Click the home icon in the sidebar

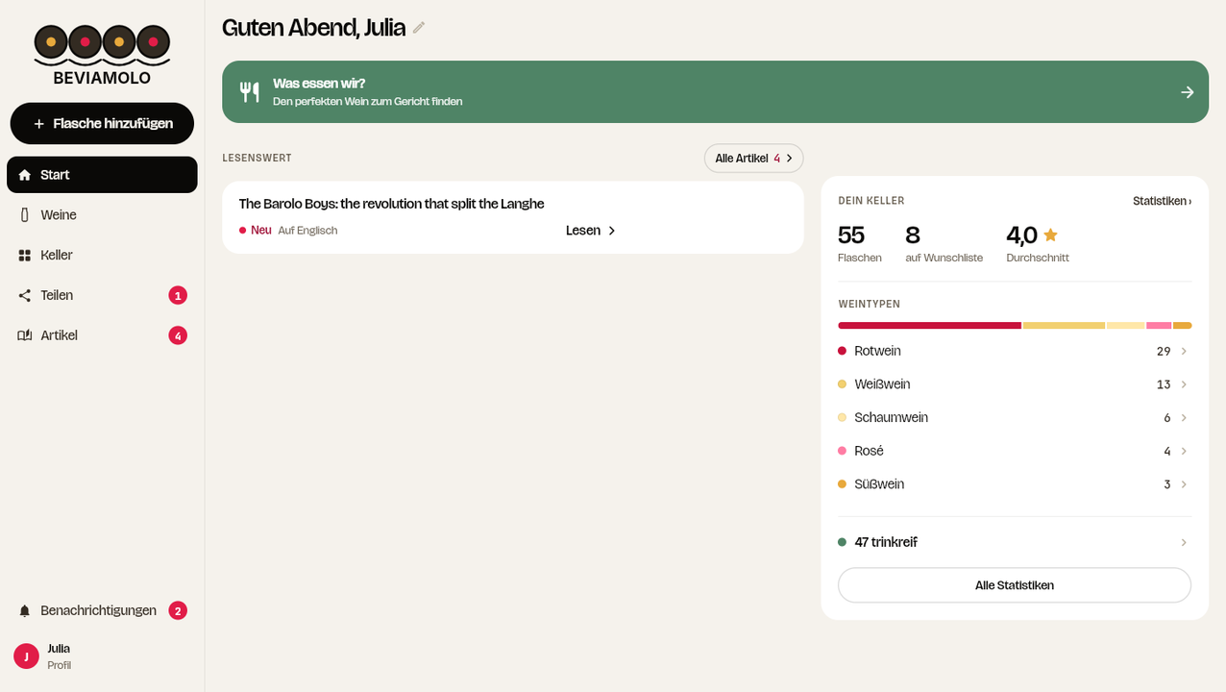(x=25, y=175)
